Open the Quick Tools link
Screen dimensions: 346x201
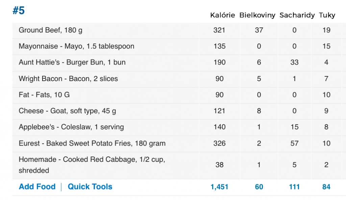90,187
